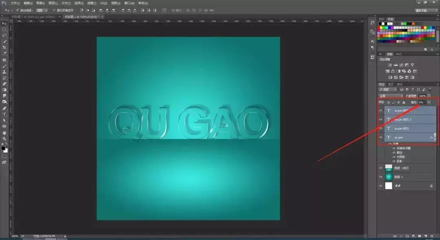Image resolution: width=440 pixels, height=240 pixels.
Task: Open the Auto-Select target dropdown
Action: click(42, 10)
